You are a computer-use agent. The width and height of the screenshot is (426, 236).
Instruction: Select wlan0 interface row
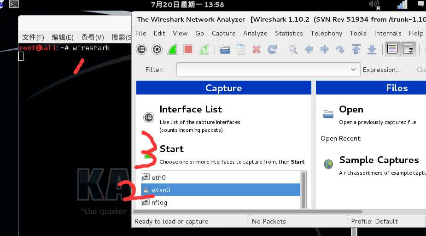221,190
